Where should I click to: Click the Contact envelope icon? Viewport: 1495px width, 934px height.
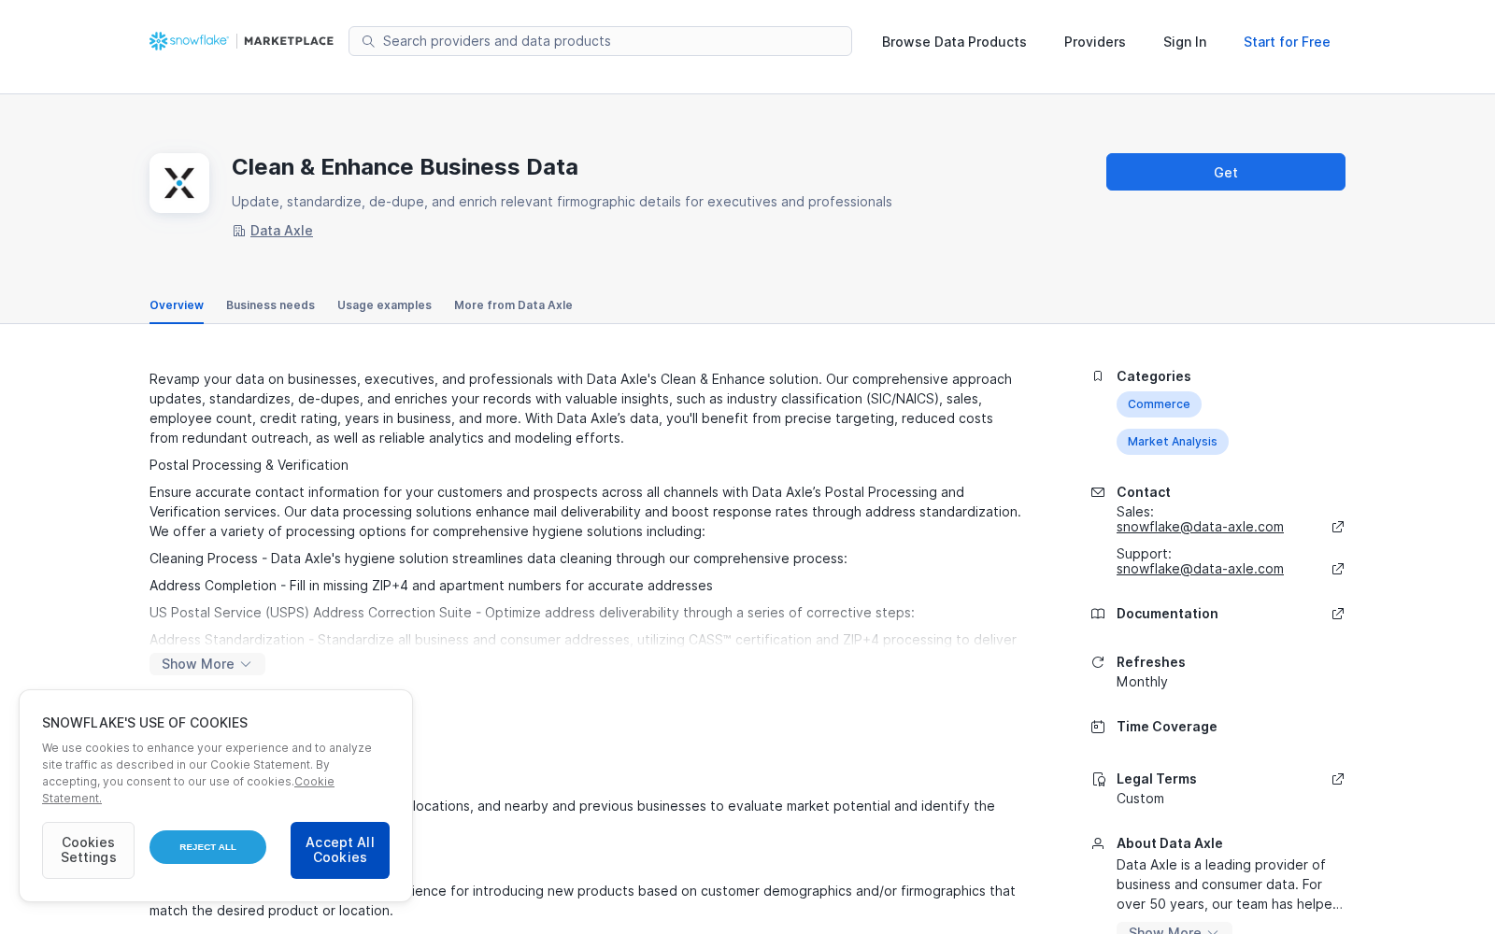click(1098, 492)
